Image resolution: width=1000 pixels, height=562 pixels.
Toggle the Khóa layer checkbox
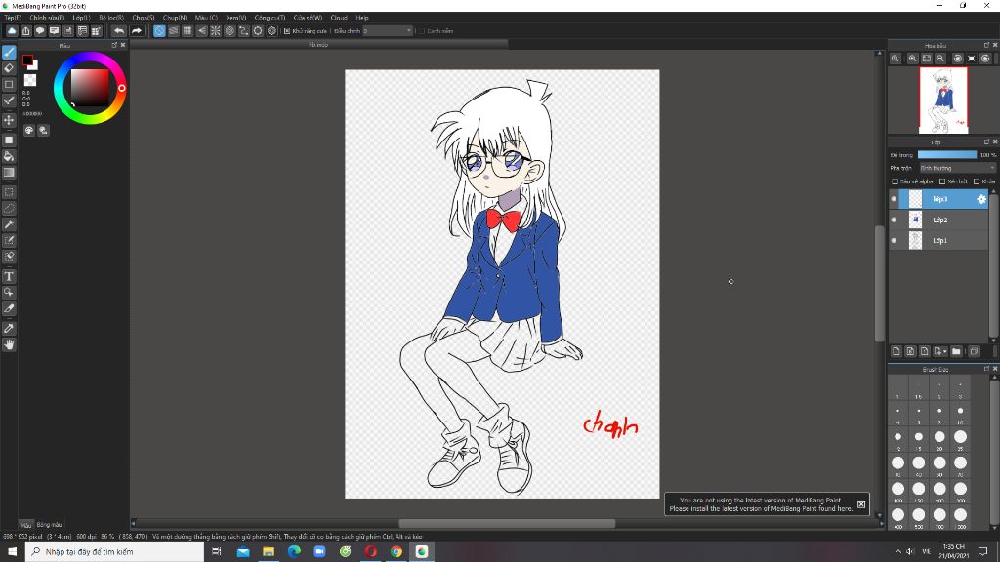tap(977, 181)
